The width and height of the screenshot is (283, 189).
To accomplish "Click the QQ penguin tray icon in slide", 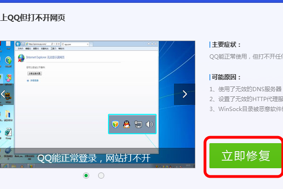I will [x=126, y=124].
